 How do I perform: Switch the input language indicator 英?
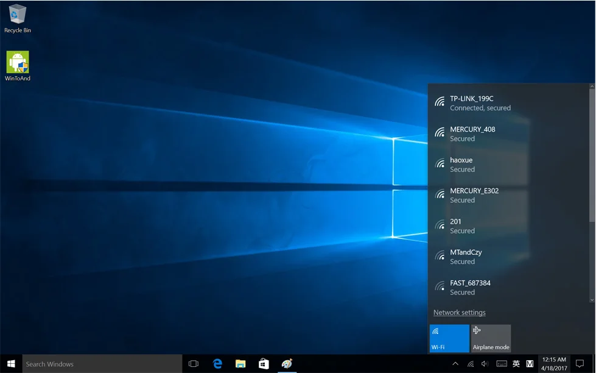point(516,364)
